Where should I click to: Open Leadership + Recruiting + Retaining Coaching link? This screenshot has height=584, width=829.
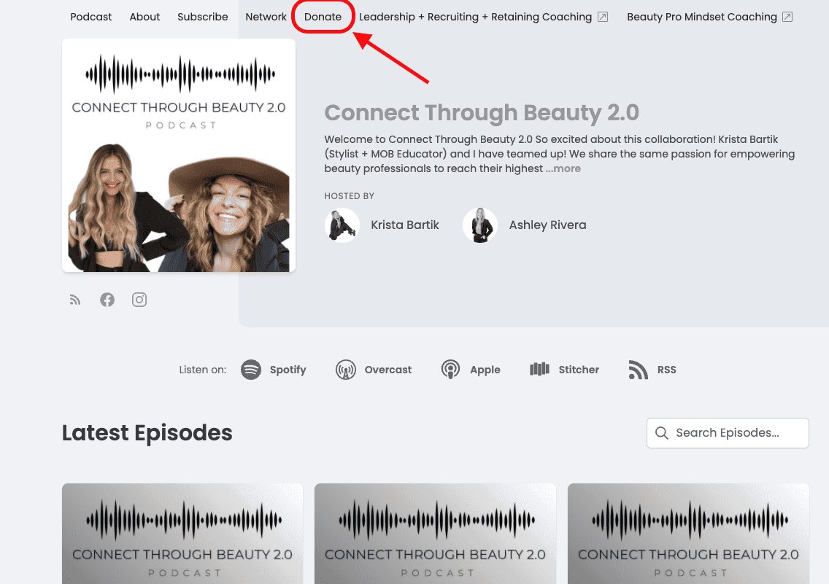click(x=475, y=17)
